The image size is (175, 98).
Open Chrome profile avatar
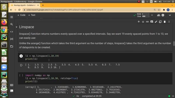pos(168,10)
